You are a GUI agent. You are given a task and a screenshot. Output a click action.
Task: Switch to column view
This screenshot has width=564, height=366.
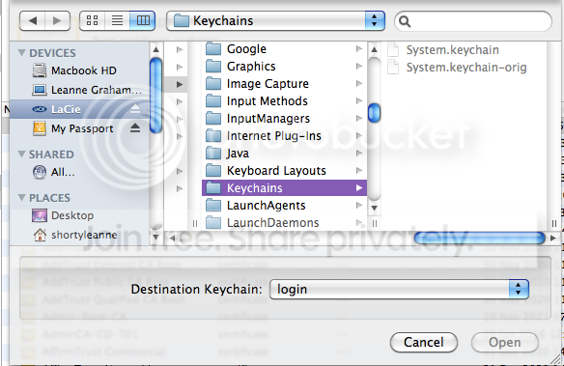[142, 20]
